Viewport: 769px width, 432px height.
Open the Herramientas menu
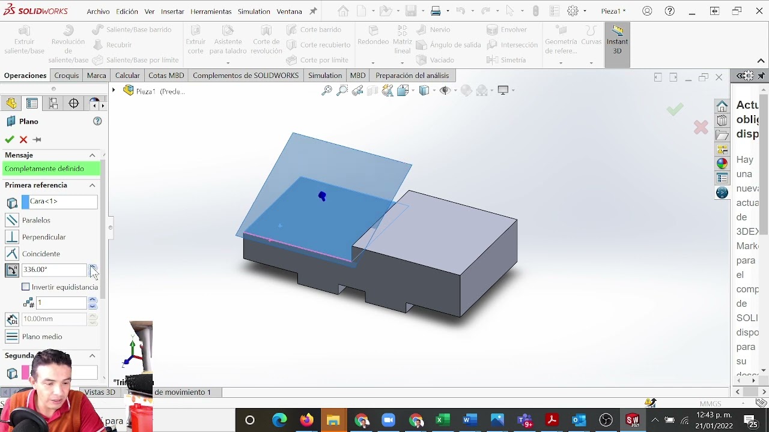(210, 11)
